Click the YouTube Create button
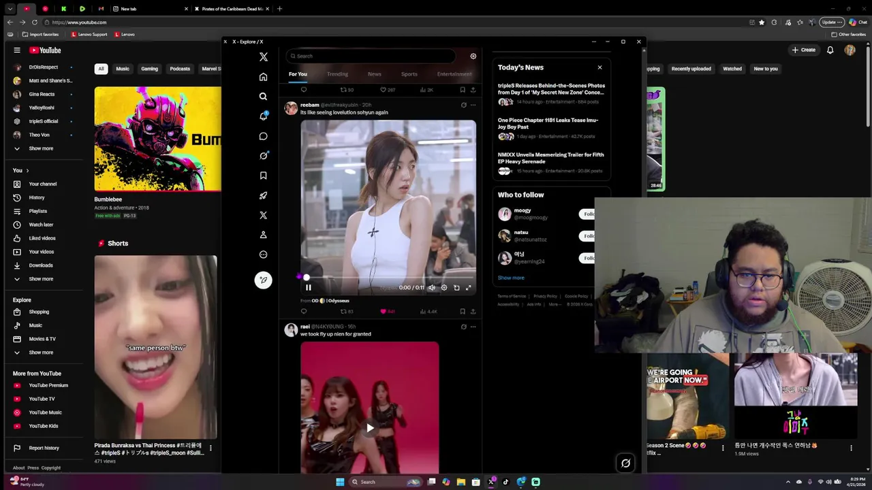872x490 pixels. 804,50
